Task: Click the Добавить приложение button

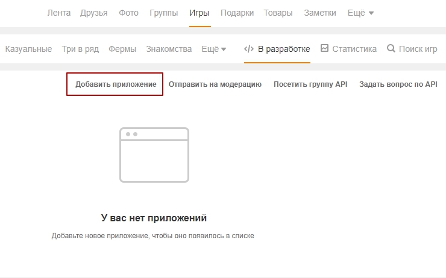Action: [115, 84]
